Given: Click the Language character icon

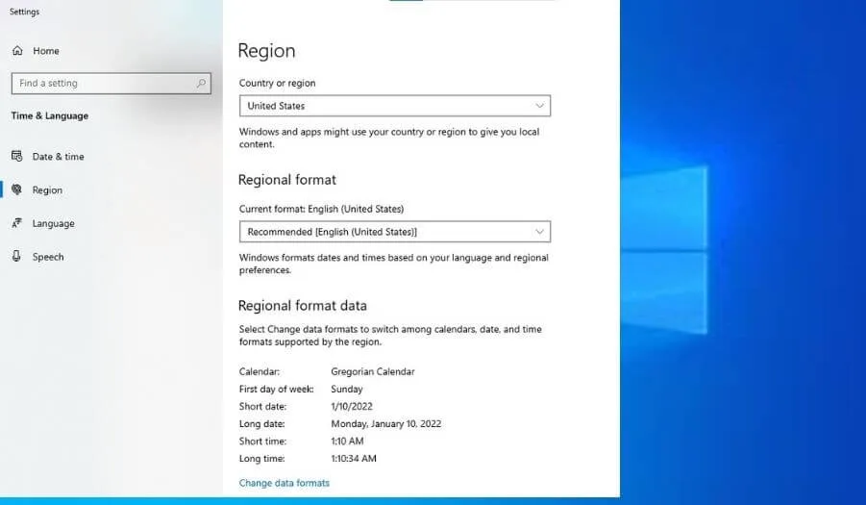Looking at the screenshot, I should [17, 223].
